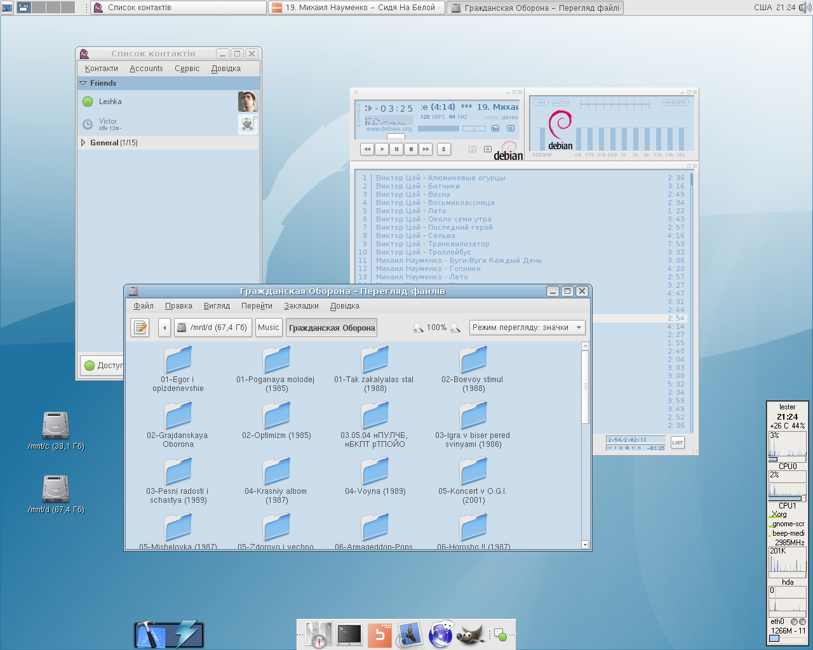Open the view mode dropdown
Image resolution: width=813 pixels, height=650 pixels.
527,328
